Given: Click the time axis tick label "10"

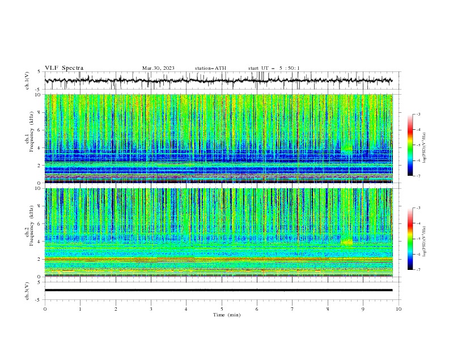Looking at the screenshot, I should click(399, 309).
